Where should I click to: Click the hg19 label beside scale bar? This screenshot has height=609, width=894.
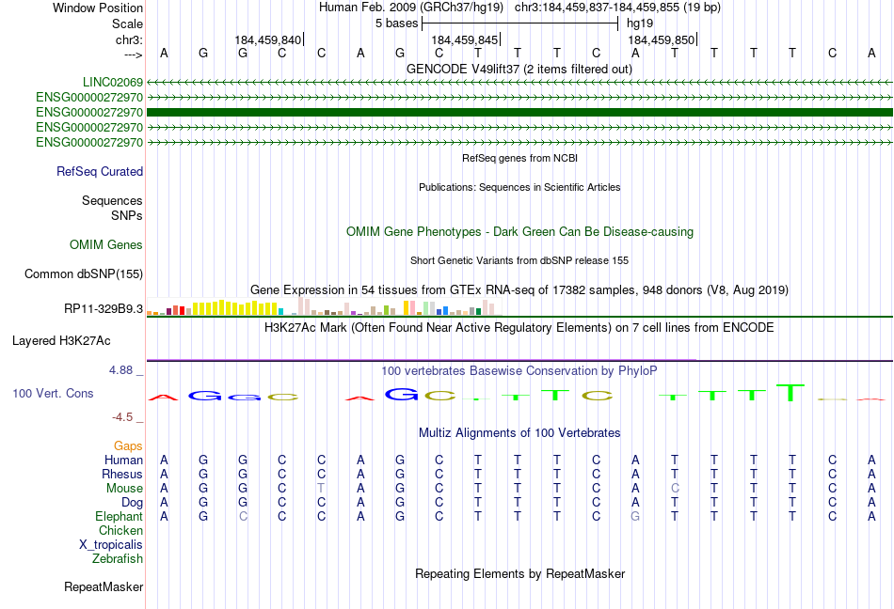coord(640,23)
